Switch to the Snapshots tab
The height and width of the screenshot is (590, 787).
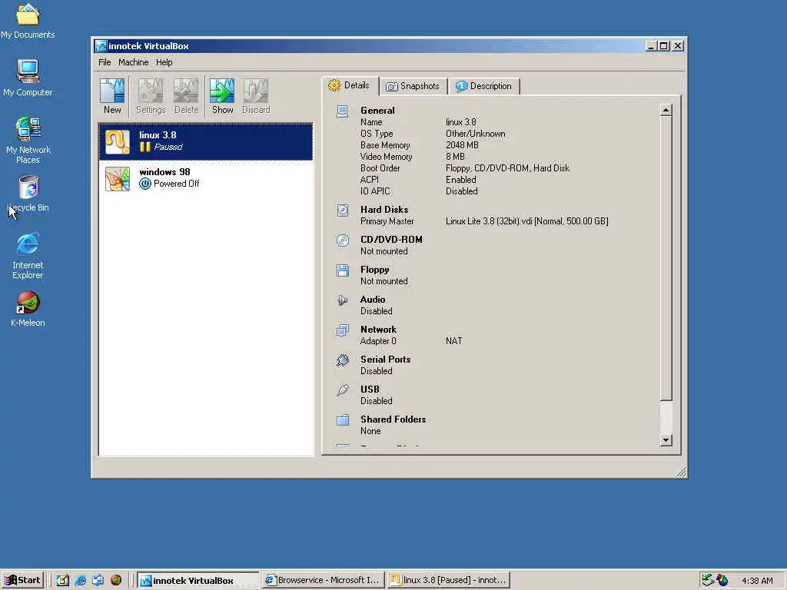tap(413, 86)
